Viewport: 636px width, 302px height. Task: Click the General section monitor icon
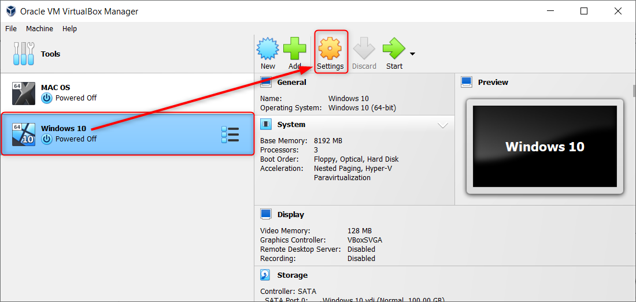[266, 82]
